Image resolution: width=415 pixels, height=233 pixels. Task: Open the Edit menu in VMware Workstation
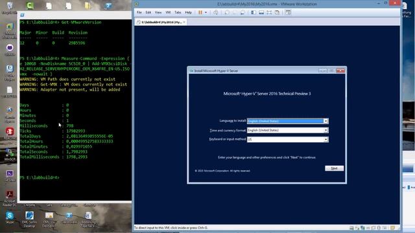pyautogui.click(x=148, y=12)
